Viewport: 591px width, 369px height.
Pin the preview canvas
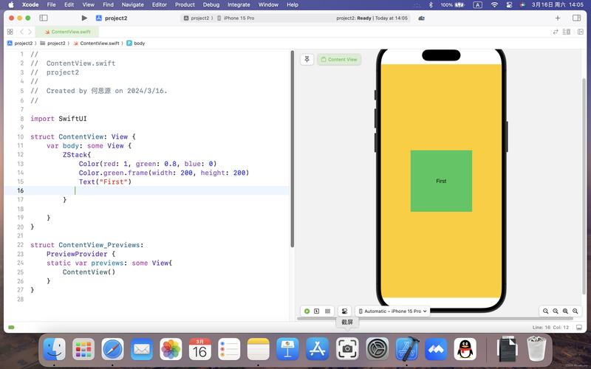(307, 59)
